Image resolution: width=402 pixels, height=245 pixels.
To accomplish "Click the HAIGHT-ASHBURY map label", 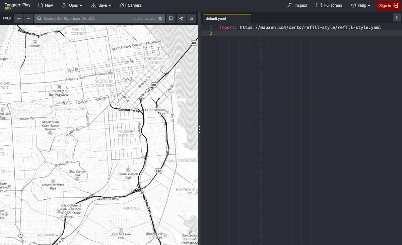I will point(69,109).
